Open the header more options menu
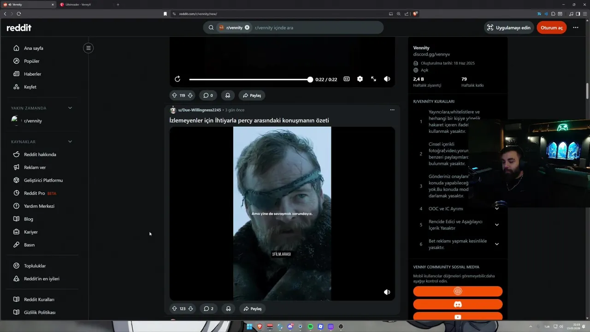Screen dimensions: 590x332 pyautogui.click(x=576, y=28)
